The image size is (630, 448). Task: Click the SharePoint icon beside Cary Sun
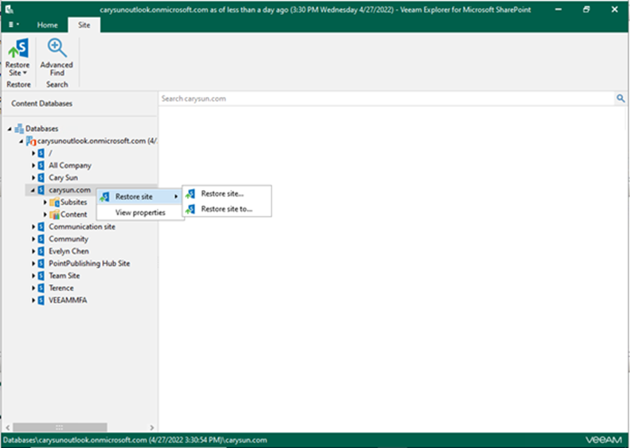pos(41,178)
